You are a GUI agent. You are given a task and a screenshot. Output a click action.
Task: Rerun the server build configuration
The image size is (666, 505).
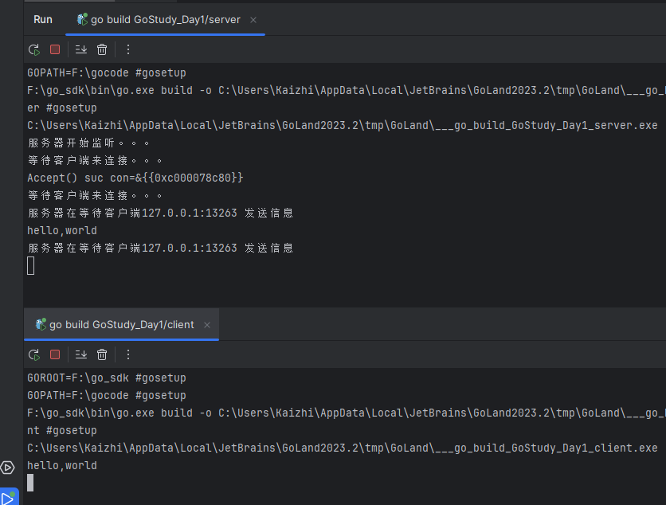click(x=34, y=49)
